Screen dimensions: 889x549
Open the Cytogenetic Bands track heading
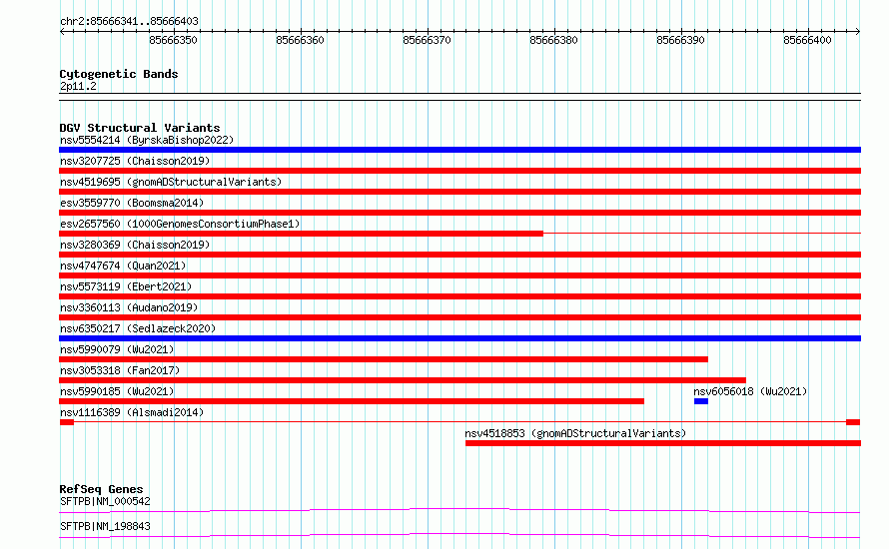pyautogui.click(x=119, y=74)
